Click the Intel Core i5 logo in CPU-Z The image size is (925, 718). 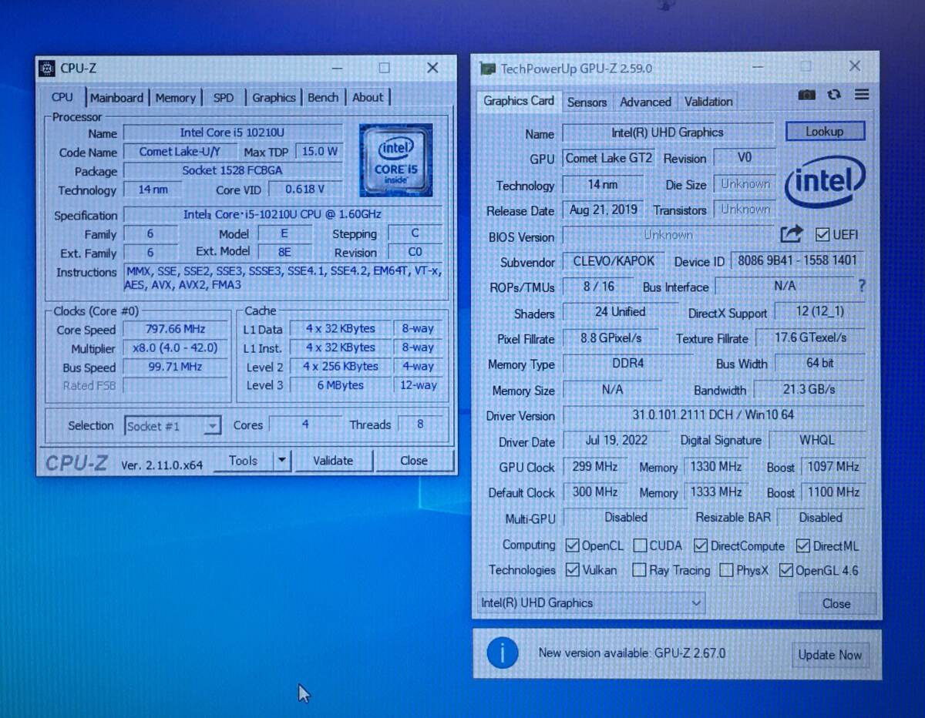point(396,160)
